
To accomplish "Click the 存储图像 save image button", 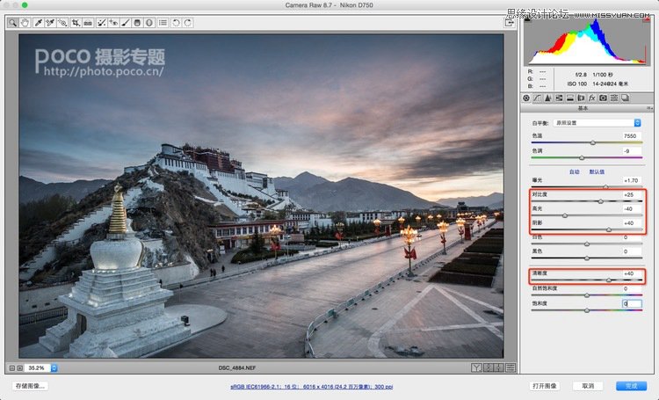I will pyautogui.click(x=30, y=386).
